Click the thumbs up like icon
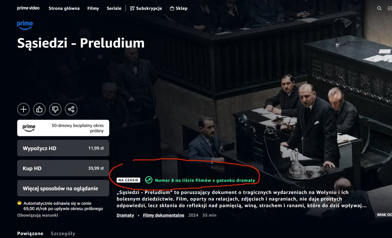Image resolution: width=392 pixels, height=238 pixels. [x=40, y=109]
